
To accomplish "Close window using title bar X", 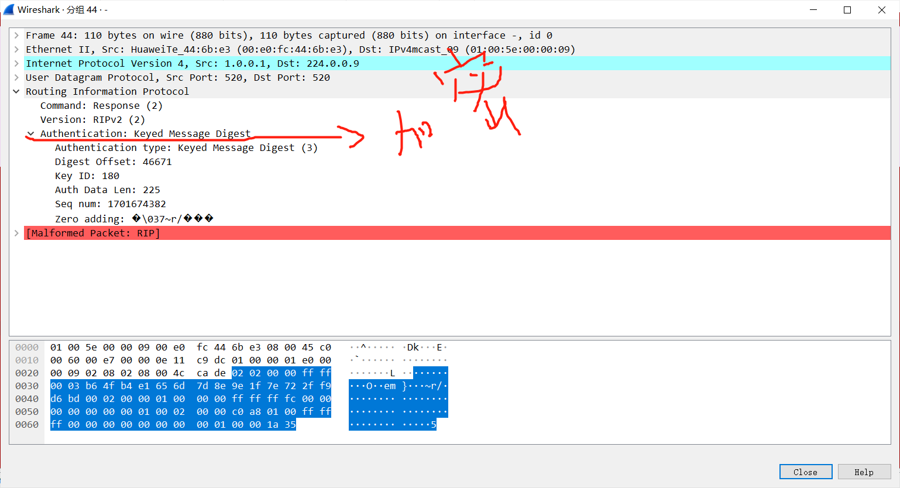I will tap(882, 10).
